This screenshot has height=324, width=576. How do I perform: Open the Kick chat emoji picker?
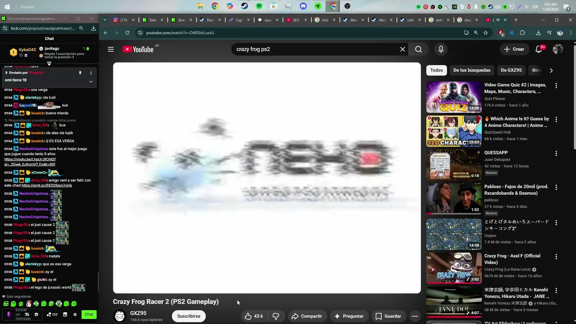point(36,315)
